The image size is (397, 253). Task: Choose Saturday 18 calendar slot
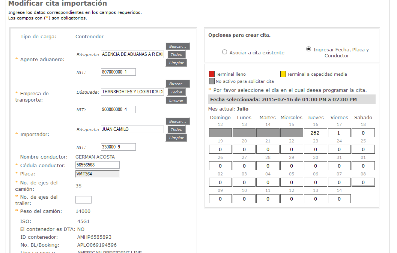(363, 133)
